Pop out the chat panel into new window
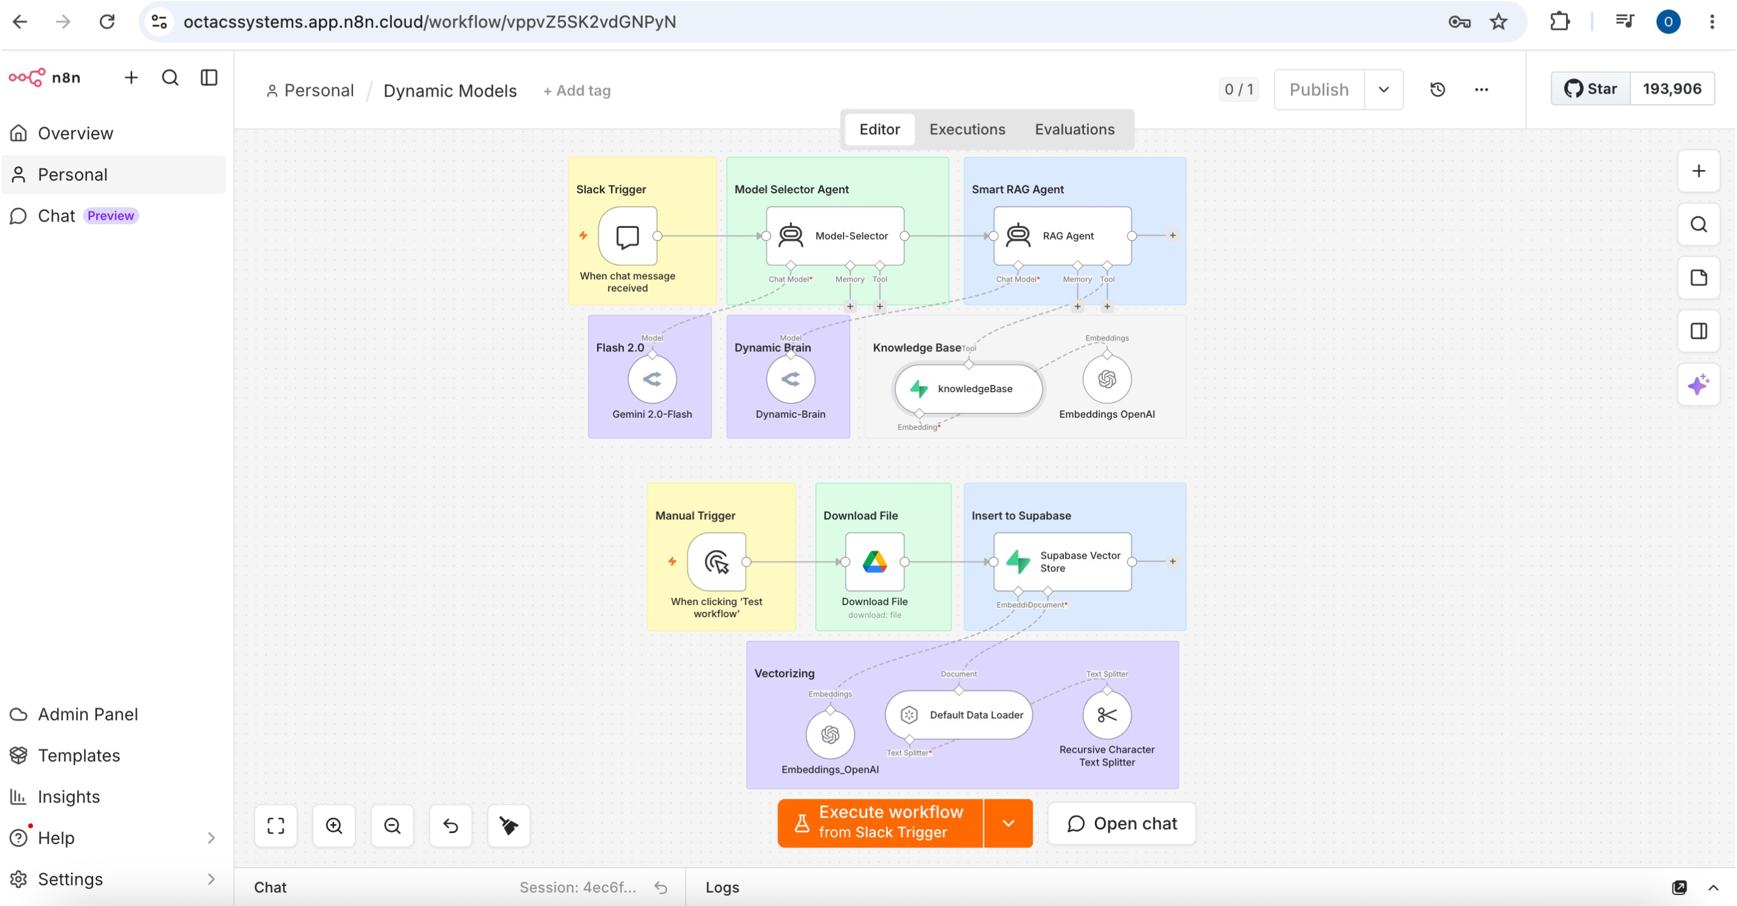The height and width of the screenshot is (906, 1737). (1679, 888)
